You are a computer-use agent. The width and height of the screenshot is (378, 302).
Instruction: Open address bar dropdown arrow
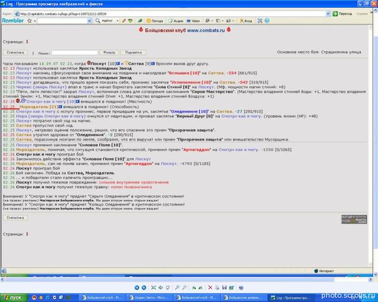(x=328, y=14)
